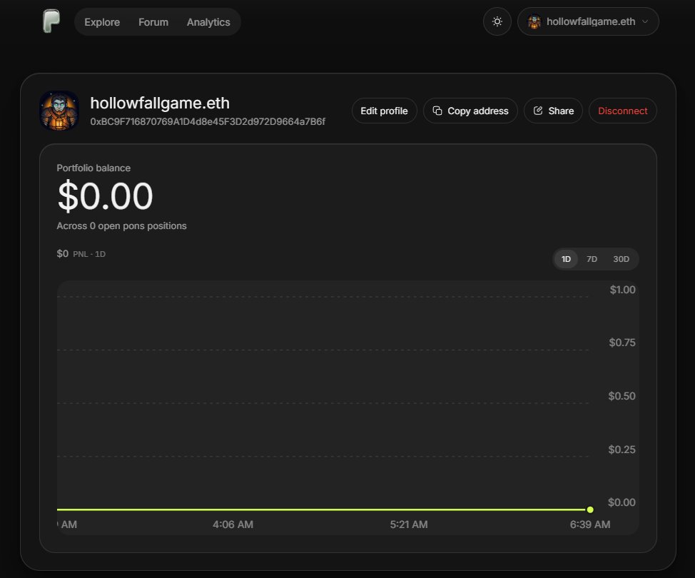The image size is (695, 578).
Task: Click the 5:21 AM x-axis label
Action: tap(409, 524)
